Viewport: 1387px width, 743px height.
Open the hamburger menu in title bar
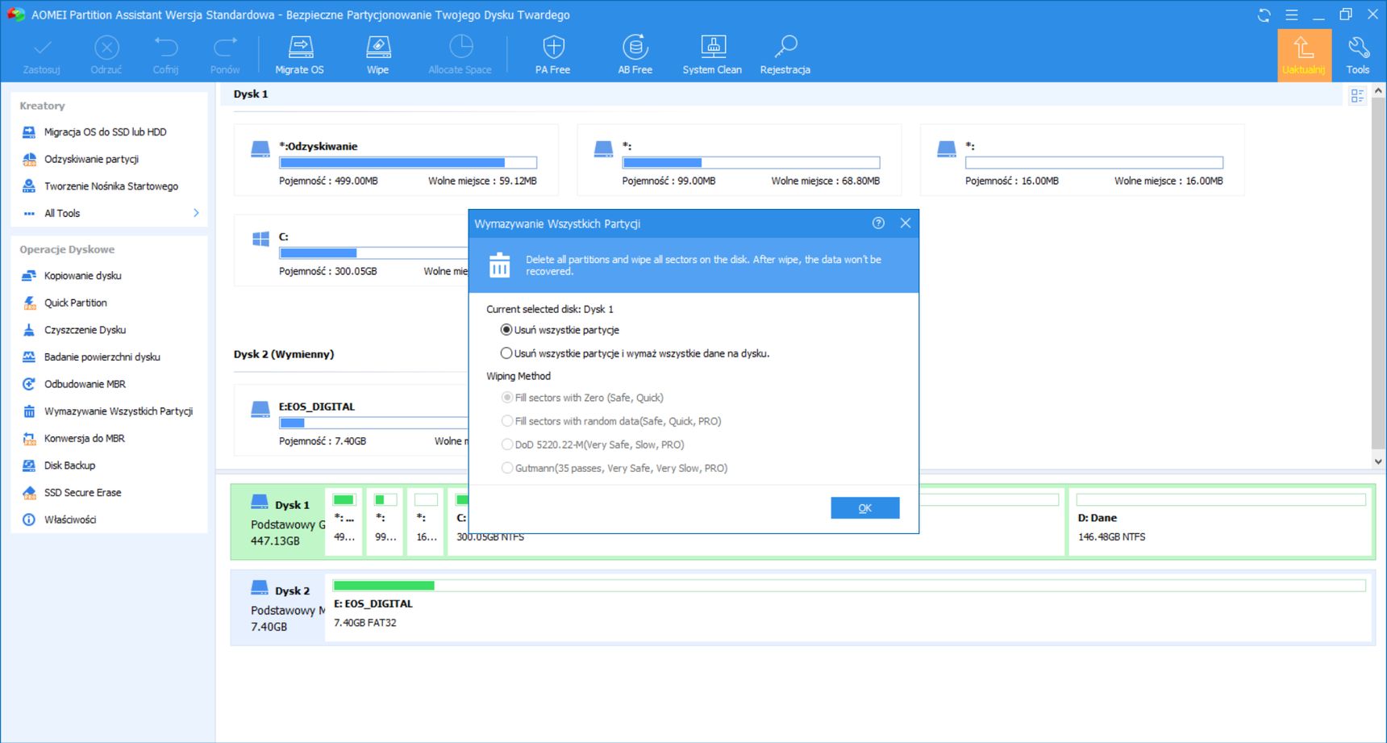tap(1291, 15)
